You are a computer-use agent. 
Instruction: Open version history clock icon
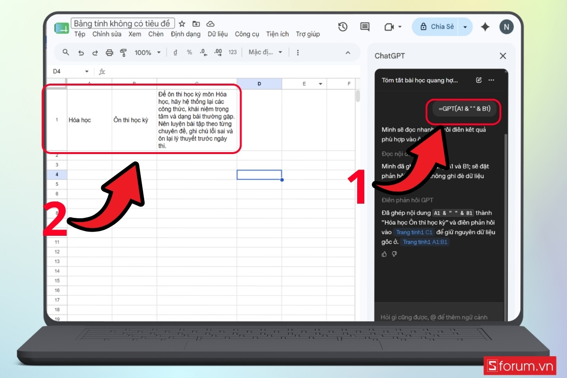[x=343, y=27]
